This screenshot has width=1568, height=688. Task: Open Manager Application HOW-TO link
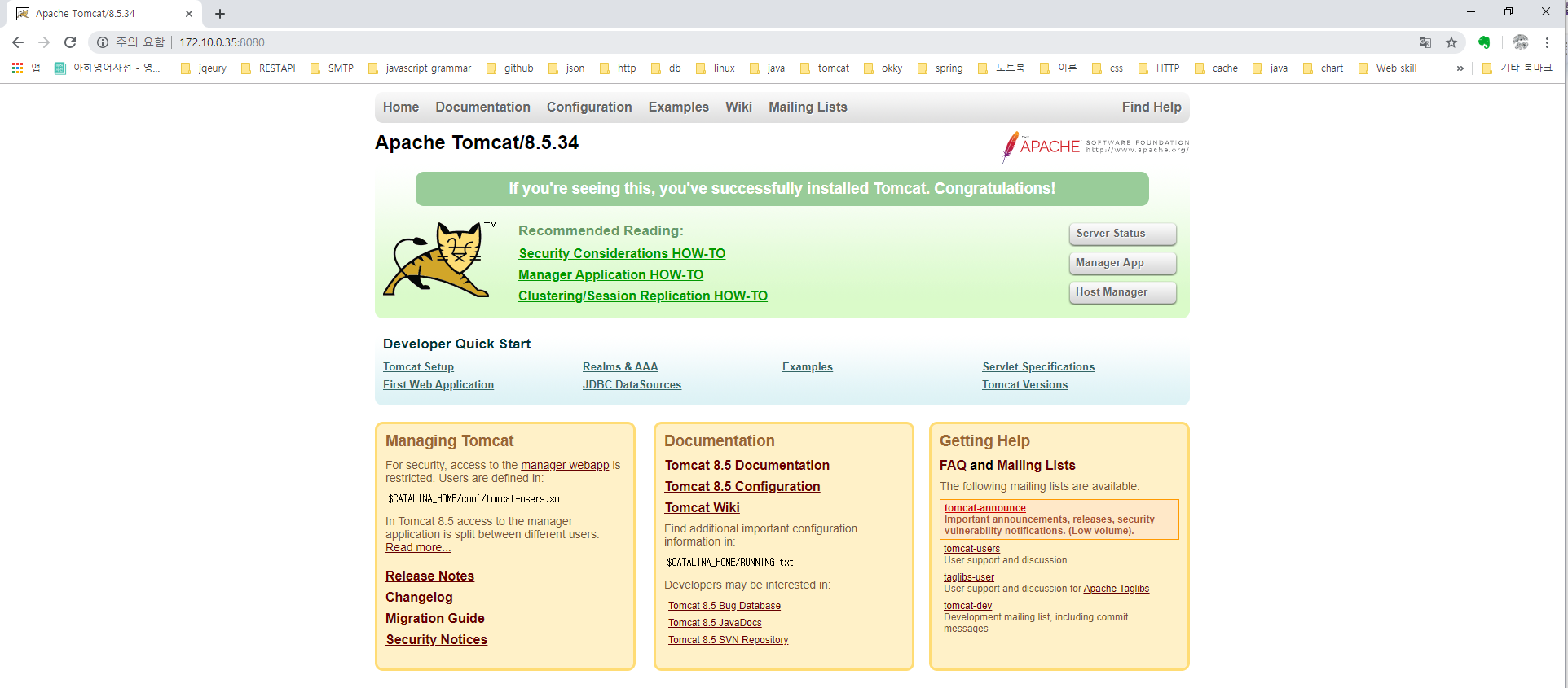(610, 275)
